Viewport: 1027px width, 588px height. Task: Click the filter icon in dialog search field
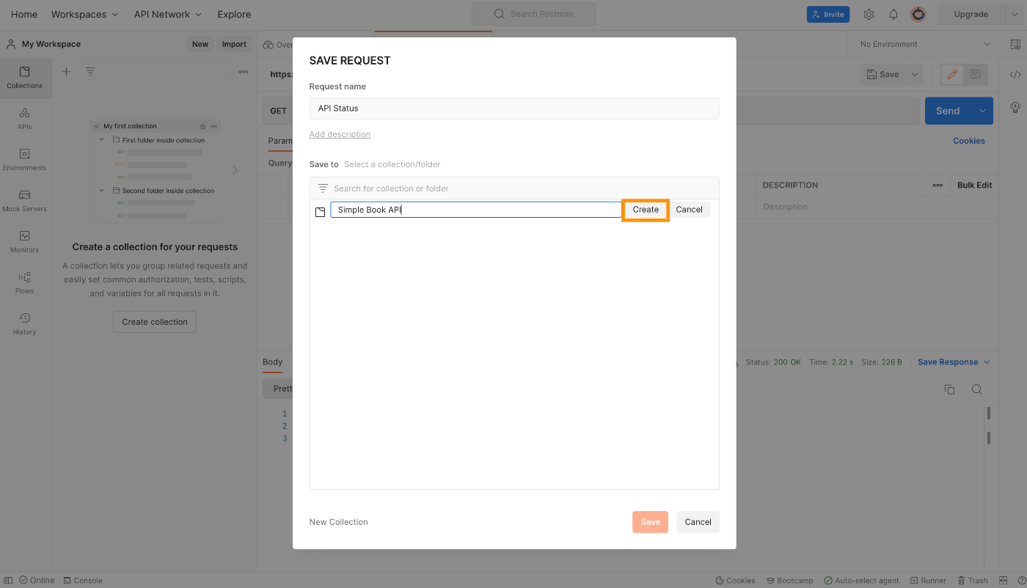coord(323,188)
